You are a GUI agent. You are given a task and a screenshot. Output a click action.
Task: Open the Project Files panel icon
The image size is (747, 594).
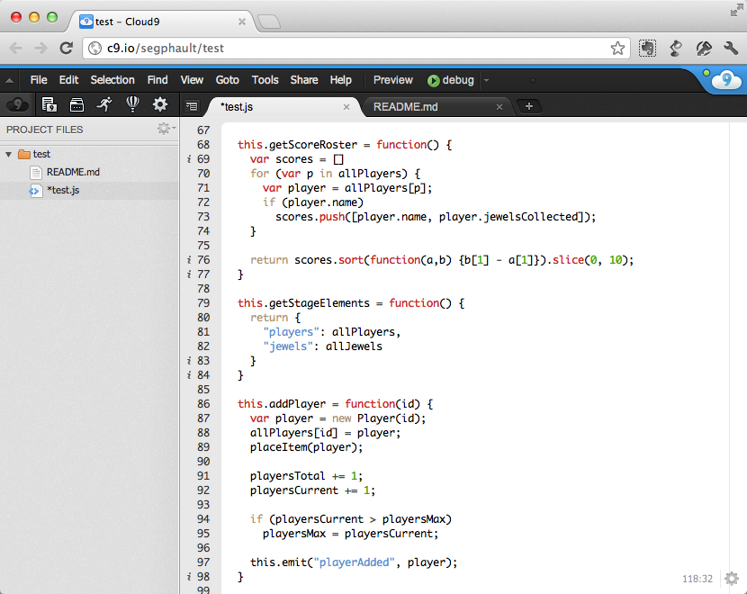click(49, 105)
